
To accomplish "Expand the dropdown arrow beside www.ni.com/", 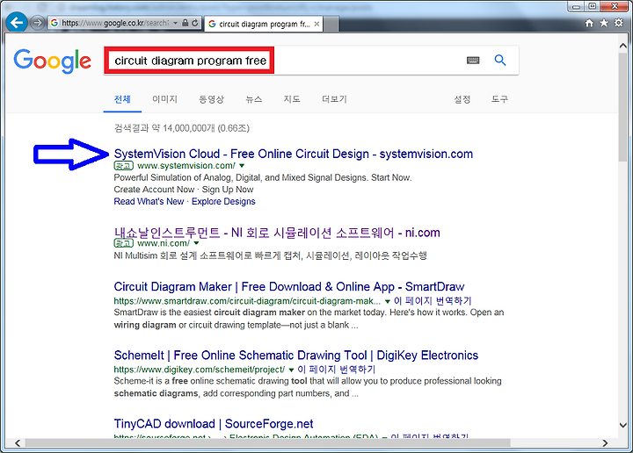I will (x=197, y=243).
